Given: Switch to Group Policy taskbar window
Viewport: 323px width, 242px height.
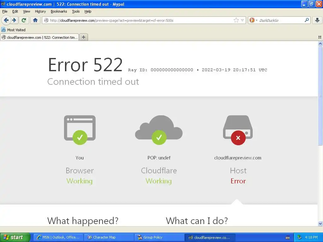Looking at the screenshot, I should pos(159,237).
